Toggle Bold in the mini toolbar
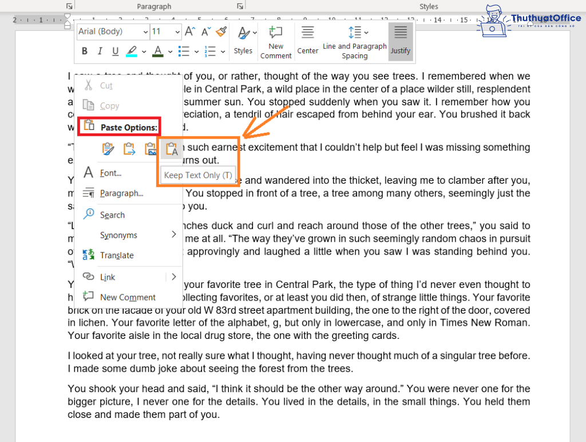The width and height of the screenshot is (586, 442). (x=85, y=51)
